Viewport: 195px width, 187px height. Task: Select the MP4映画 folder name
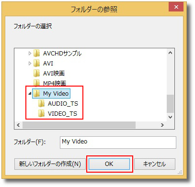tap(55, 83)
